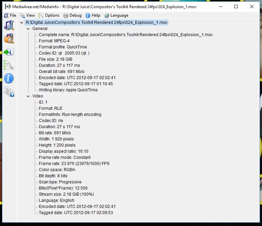
Task: Click the blue About info sidebar icon
Action: pos(9,78)
